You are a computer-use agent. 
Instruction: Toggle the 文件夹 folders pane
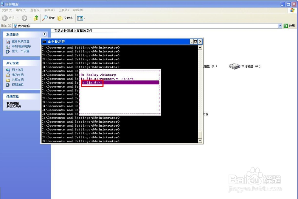(65, 18)
